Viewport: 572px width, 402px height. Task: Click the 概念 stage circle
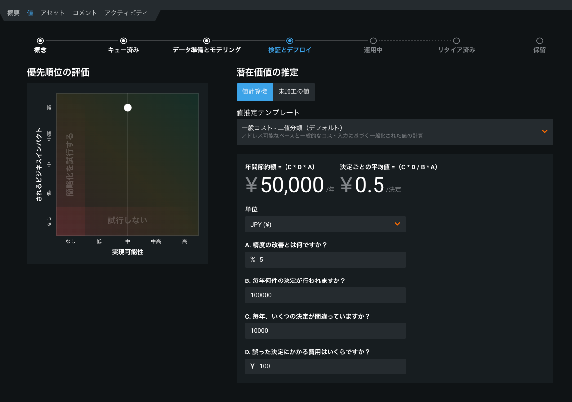tap(40, 40)
